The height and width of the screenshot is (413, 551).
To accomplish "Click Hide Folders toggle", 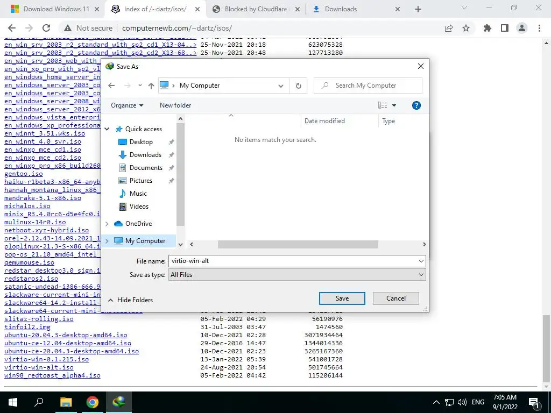I will pos(130,300).
